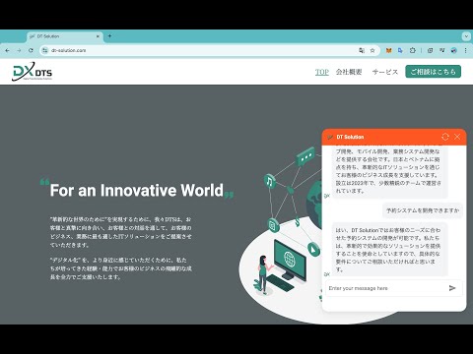Click the speech bubble icon in illustration
The image size is (473, 354).
point(305,157)
